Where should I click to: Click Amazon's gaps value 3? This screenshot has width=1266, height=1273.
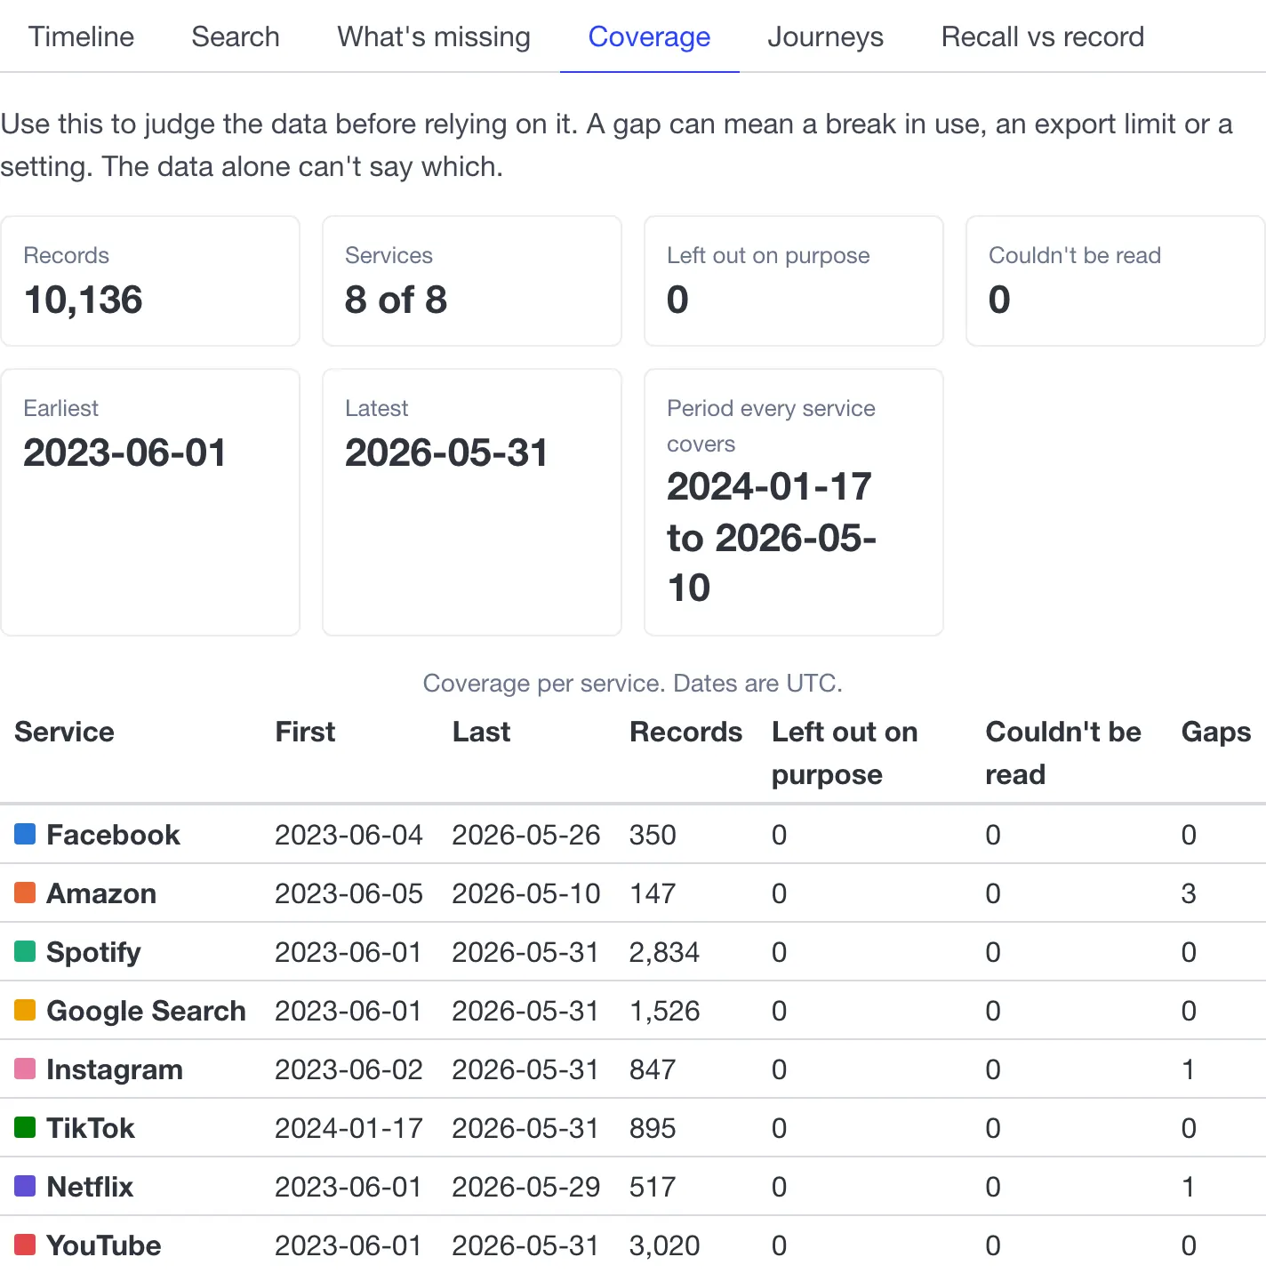tap(1189, 893)
